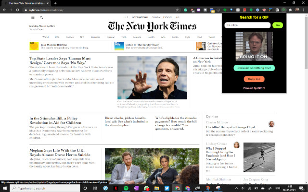Select the Health section
The height and width of the screenshot is (192, 308).
[151, 37]
